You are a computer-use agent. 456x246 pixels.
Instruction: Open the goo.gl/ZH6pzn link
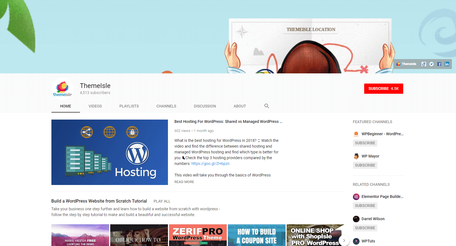[x=210, y=164]
